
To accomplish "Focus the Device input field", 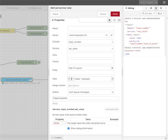I will coord(91,62).
